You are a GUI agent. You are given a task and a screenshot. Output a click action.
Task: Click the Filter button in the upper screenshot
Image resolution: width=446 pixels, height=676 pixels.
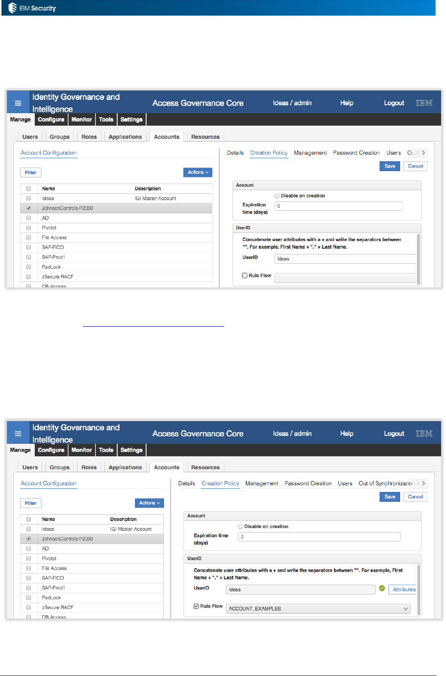[31, 172]
